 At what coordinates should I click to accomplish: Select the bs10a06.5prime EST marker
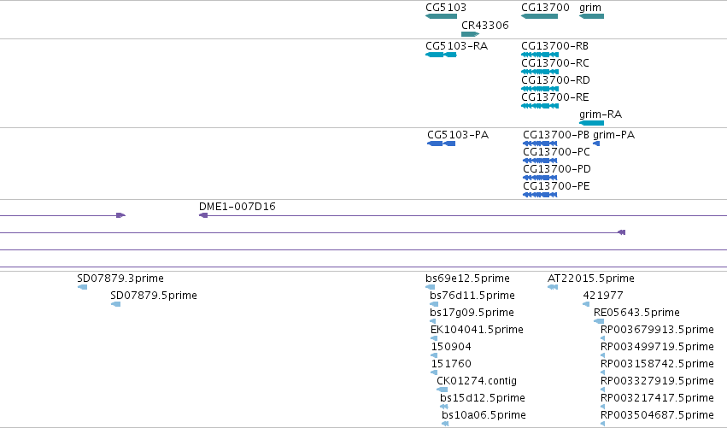[445, 424]
